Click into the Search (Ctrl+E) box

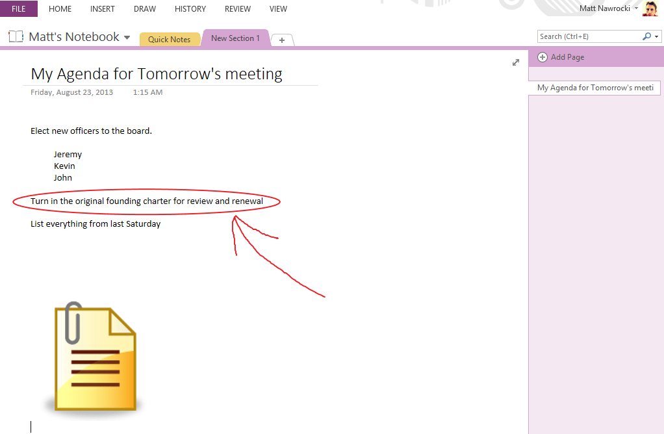pos(589,36)
